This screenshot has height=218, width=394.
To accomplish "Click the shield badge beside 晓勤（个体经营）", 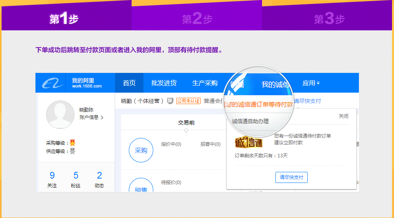I will [x=170, y=101].
